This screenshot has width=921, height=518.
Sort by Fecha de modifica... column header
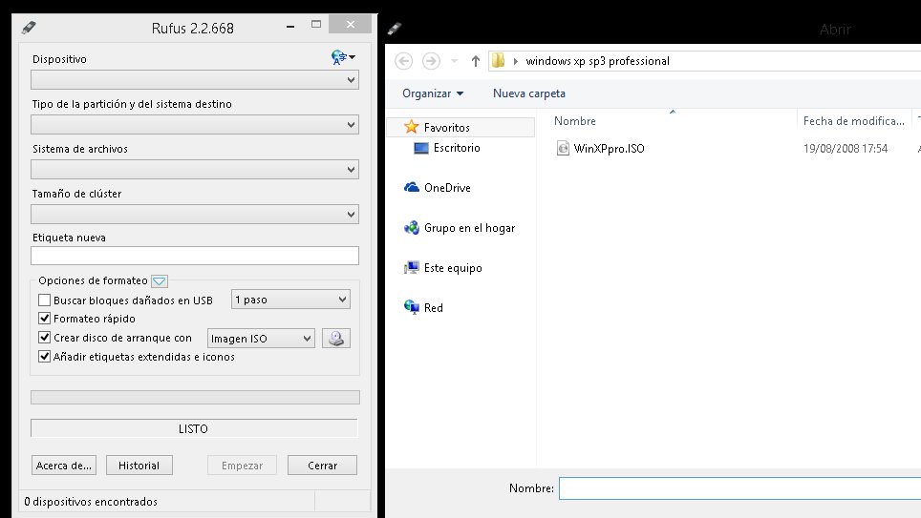(x=853, y=121)
